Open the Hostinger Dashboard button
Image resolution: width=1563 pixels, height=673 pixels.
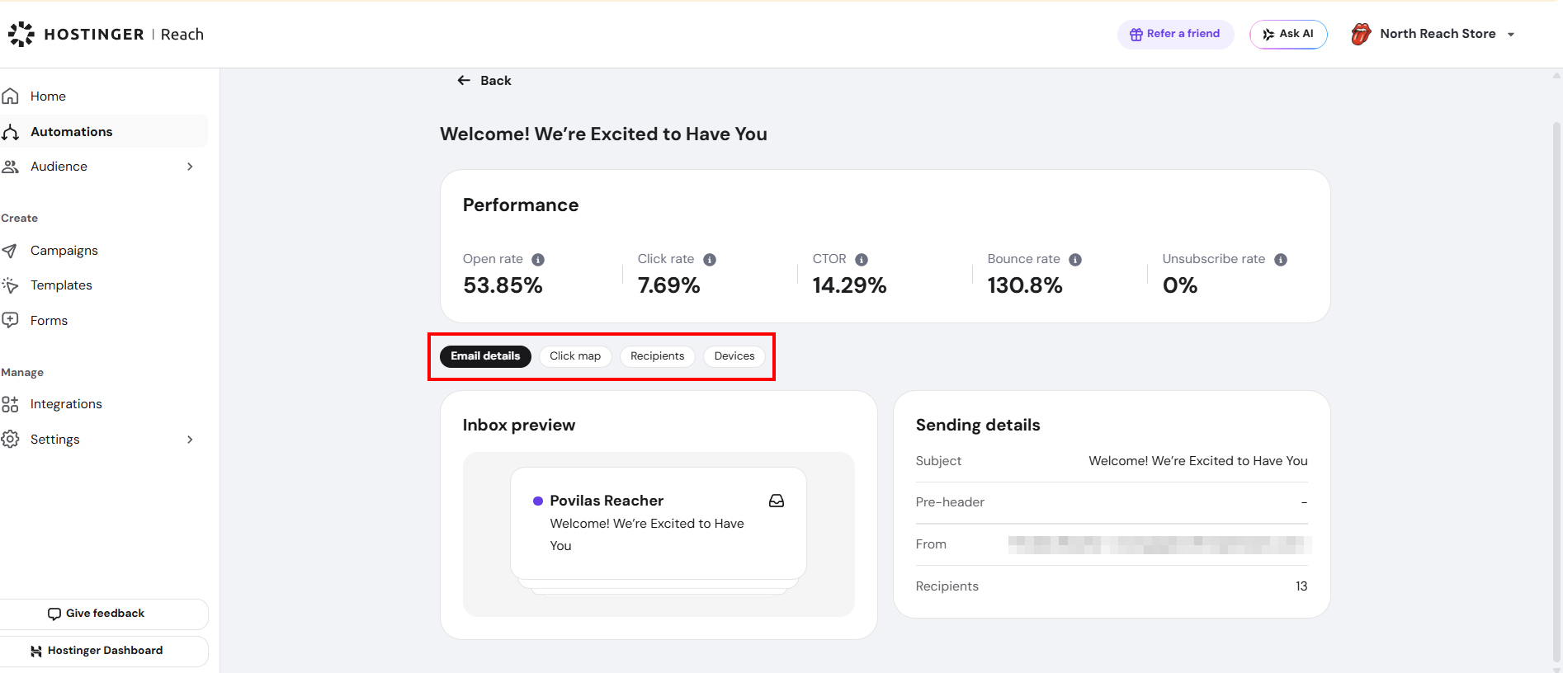(x=104, y=651)
